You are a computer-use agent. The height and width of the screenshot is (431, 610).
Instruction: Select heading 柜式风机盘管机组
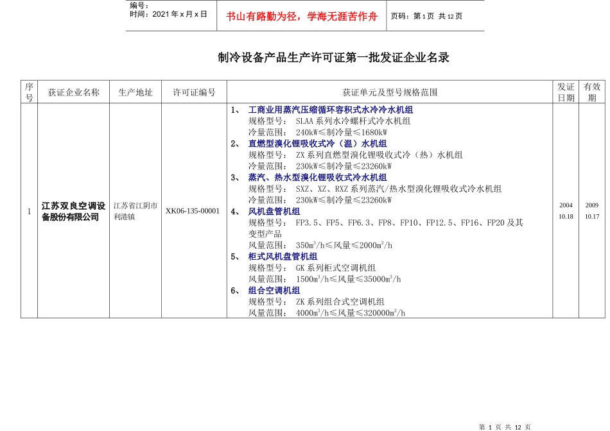[x=283, y=257]
